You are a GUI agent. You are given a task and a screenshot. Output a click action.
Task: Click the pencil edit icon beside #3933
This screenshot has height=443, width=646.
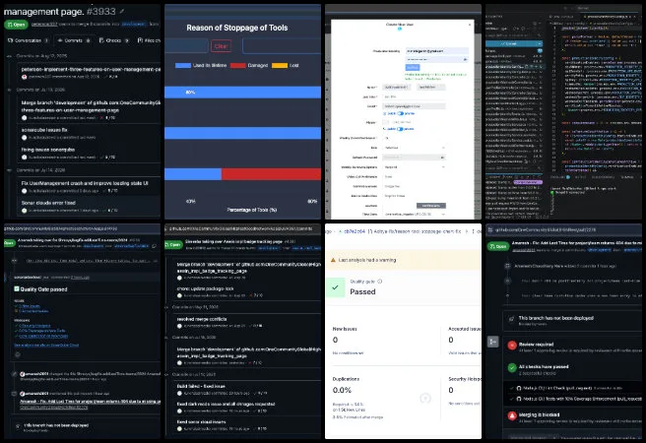click(x=122, y=11)
